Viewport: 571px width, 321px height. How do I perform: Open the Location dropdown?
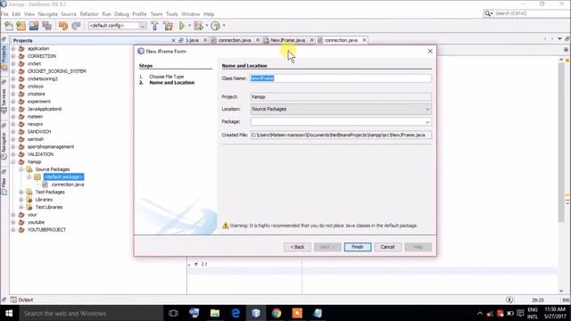point(341,109)
